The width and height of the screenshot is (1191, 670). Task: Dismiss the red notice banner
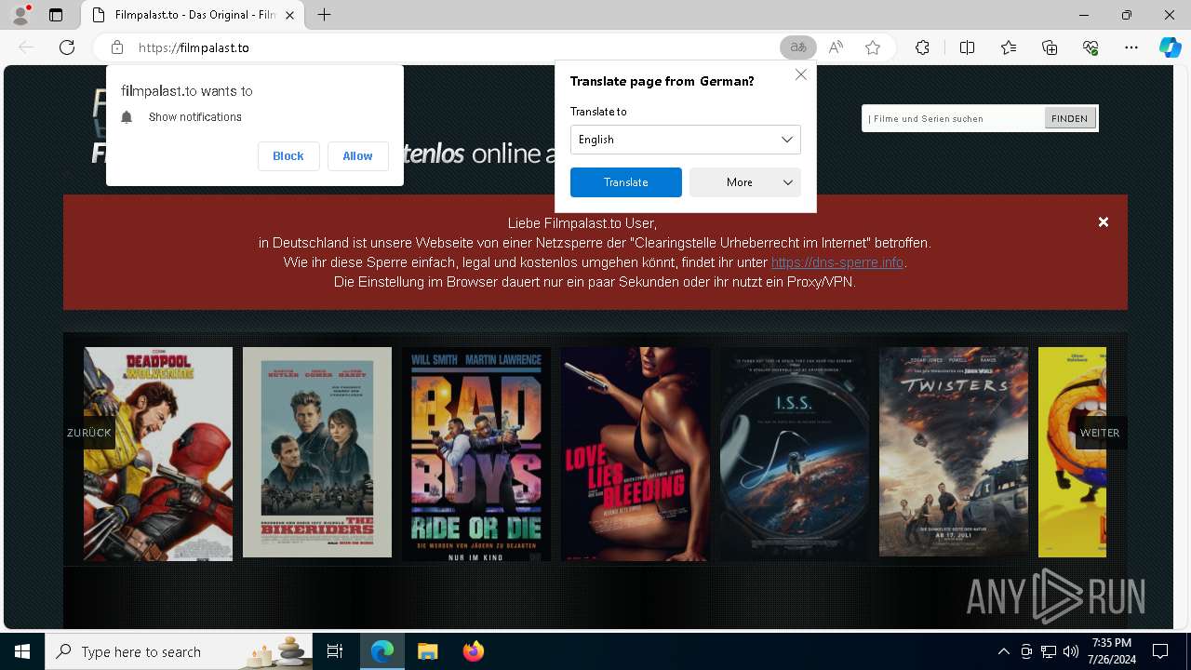point(1104,222)
